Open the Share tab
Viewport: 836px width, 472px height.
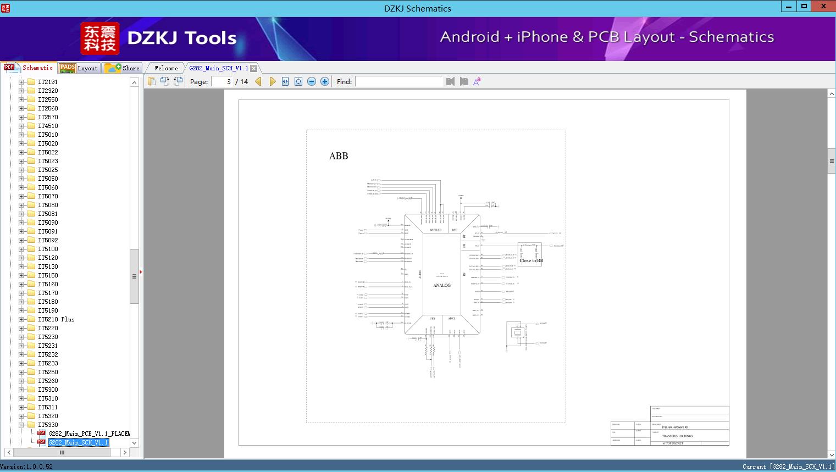[123, 68]
